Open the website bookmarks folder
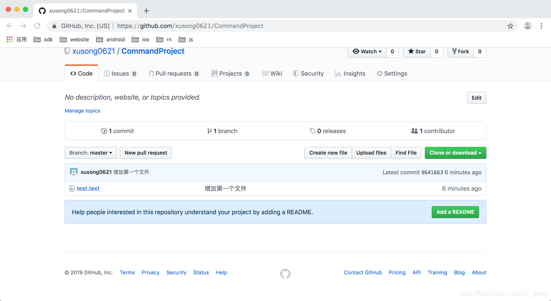Viewport: 551px width, 301px height. coord(74,39)
